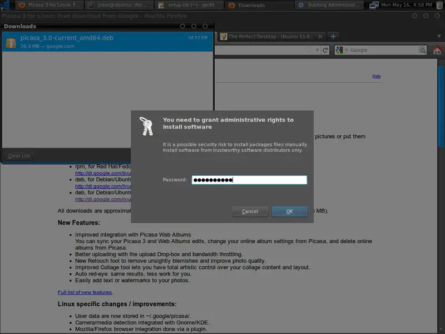Select the Starting Administrat... taskbar entry
Viewport: 445px width, 334px height.
(329, 5)
